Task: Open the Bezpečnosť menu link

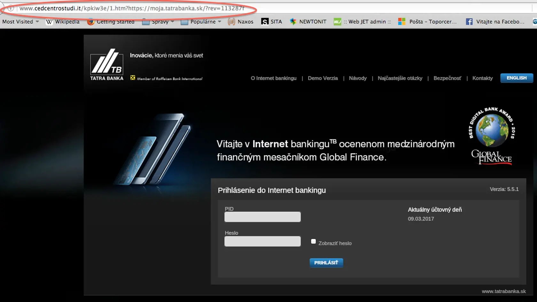Action: [447, 78]
